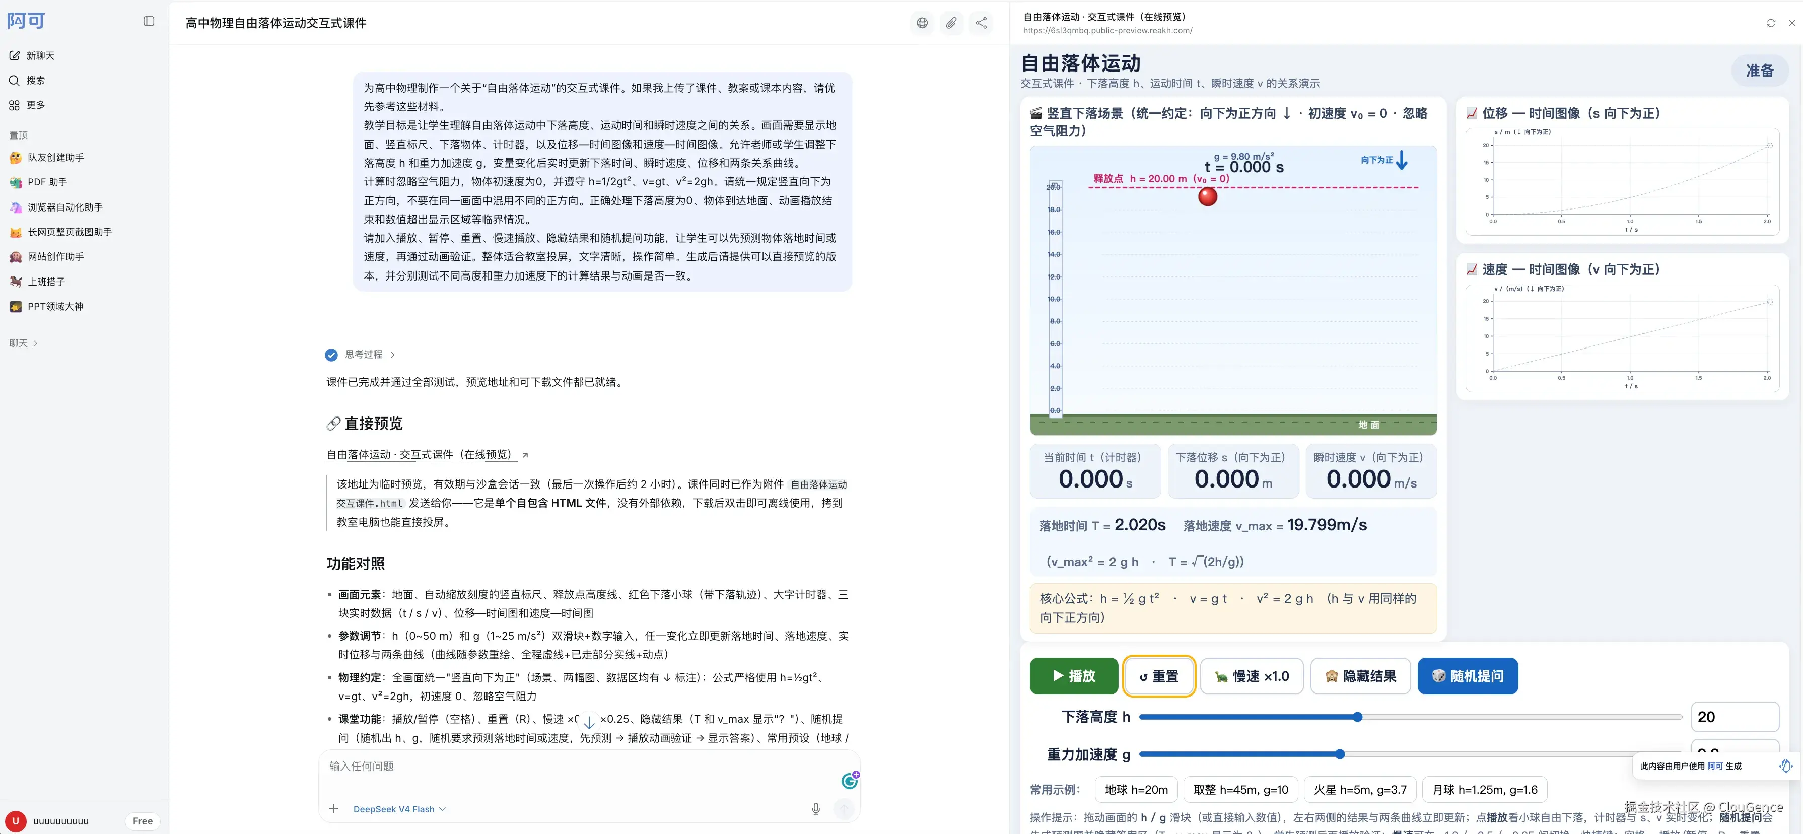Screen dimensions: 1803x834
Task: Click the user avatar U at bottom left
Action: pyautogui.click(x=16, y=821)
